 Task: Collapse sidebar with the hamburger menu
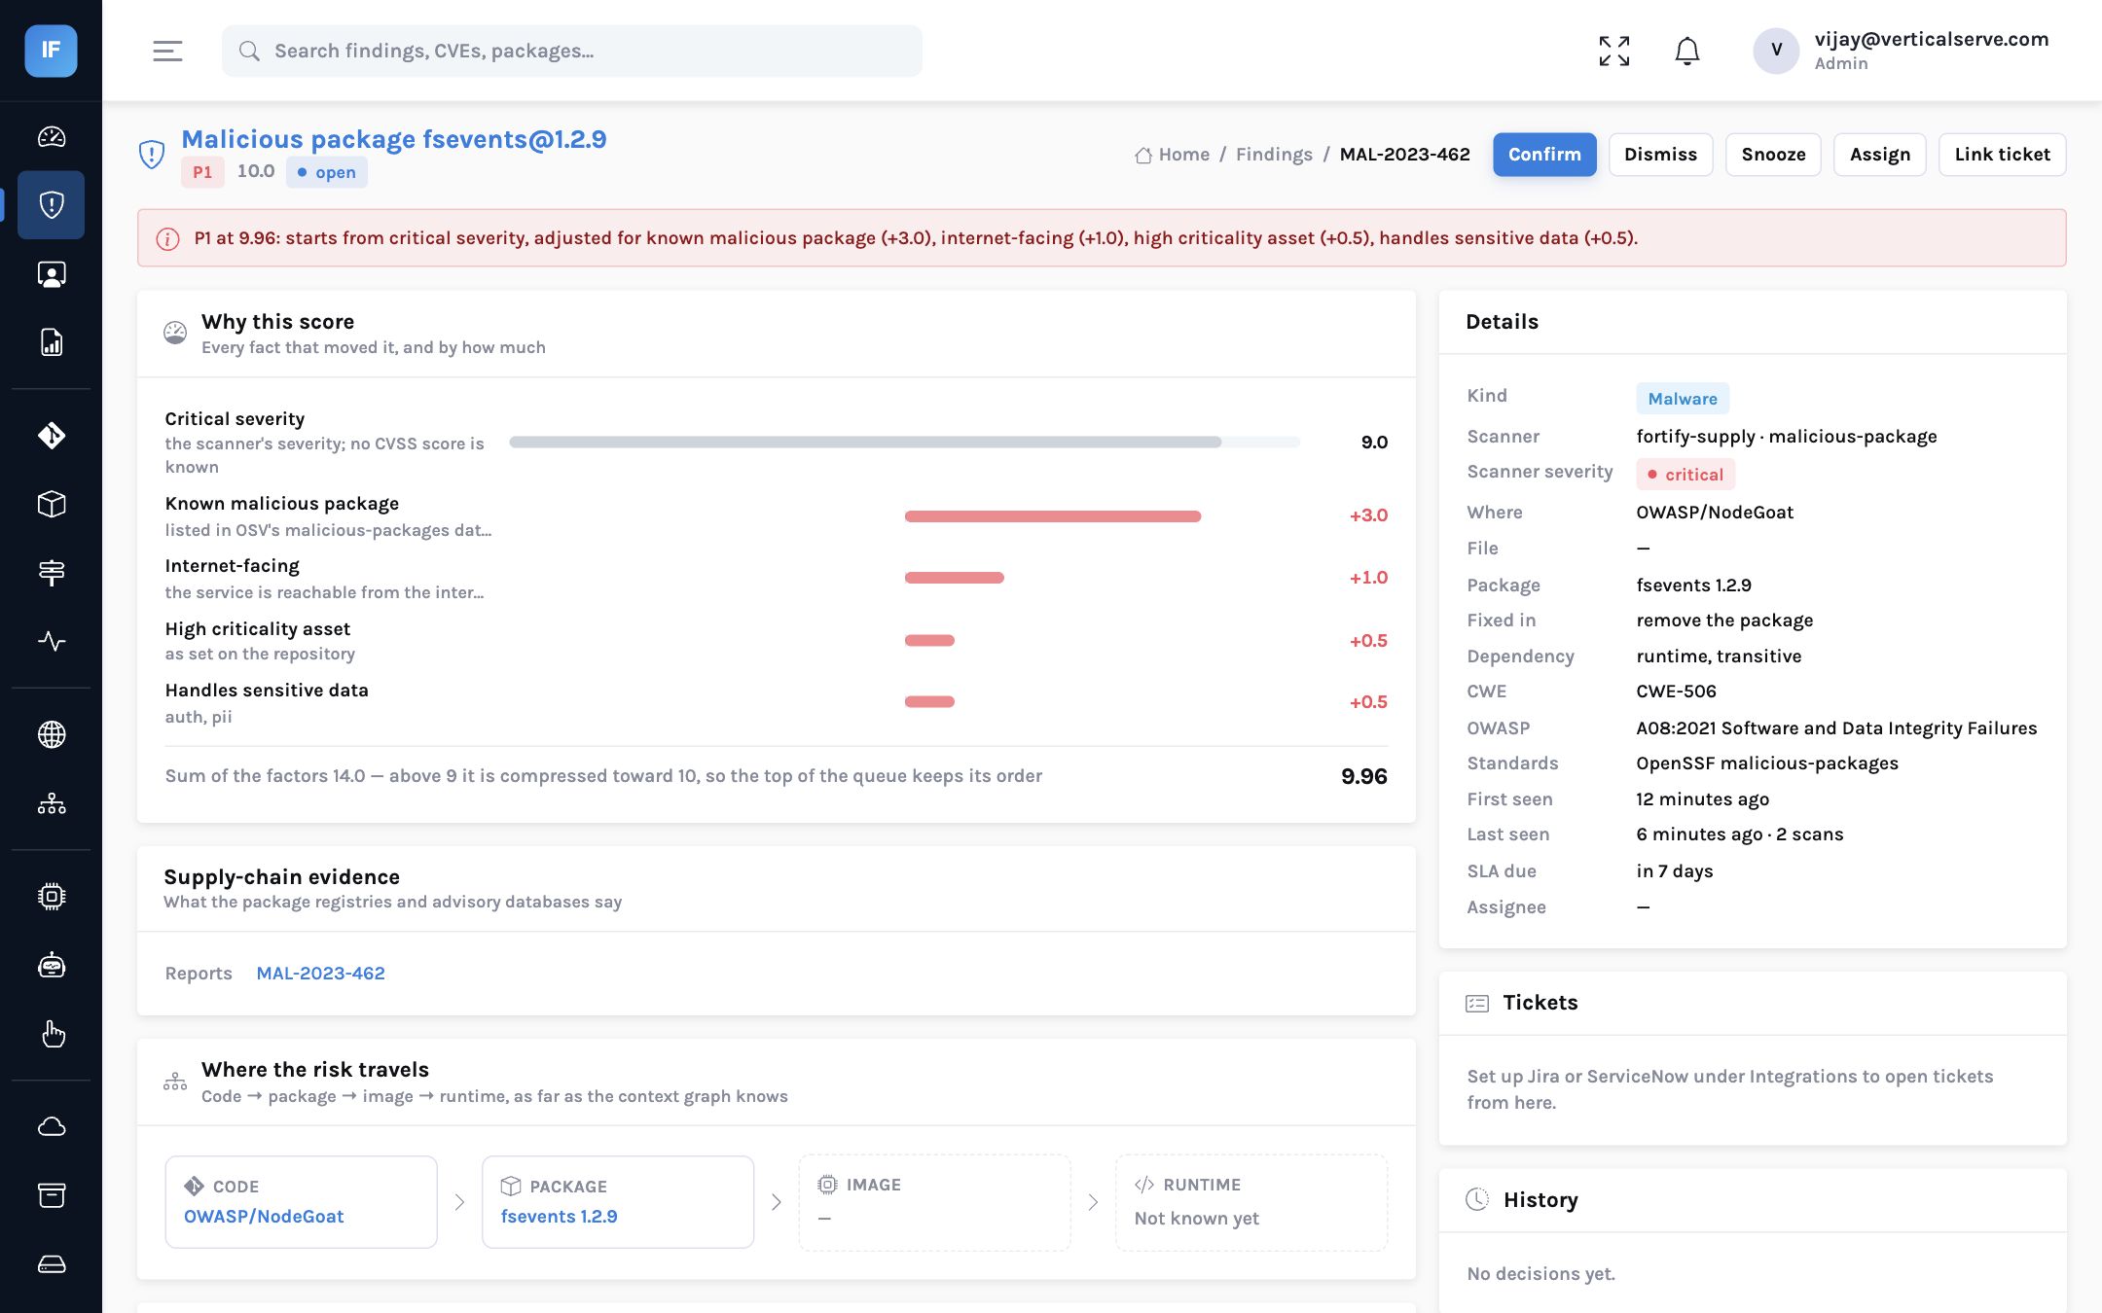[167, 51]
